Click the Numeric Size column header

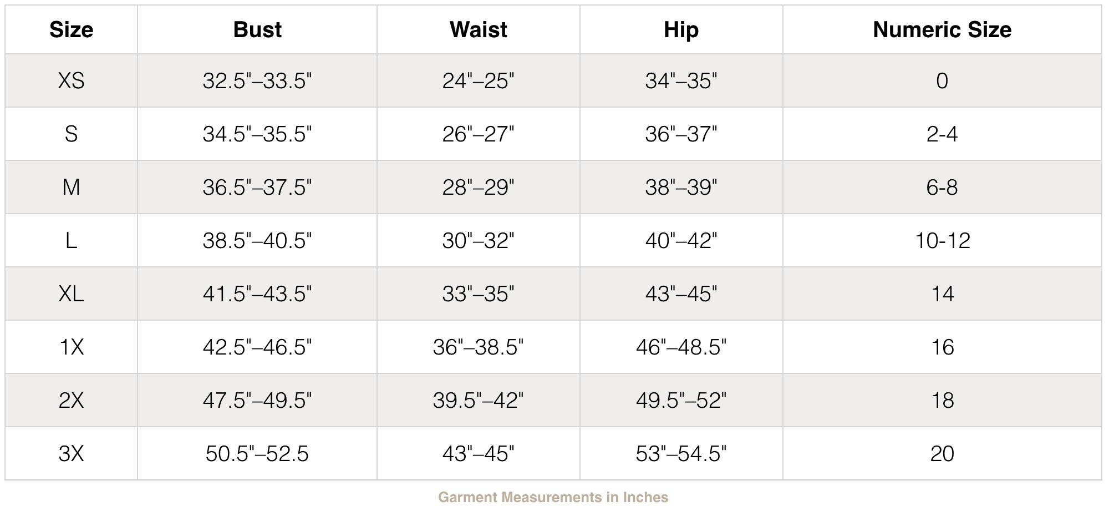[x=942, y=29]
